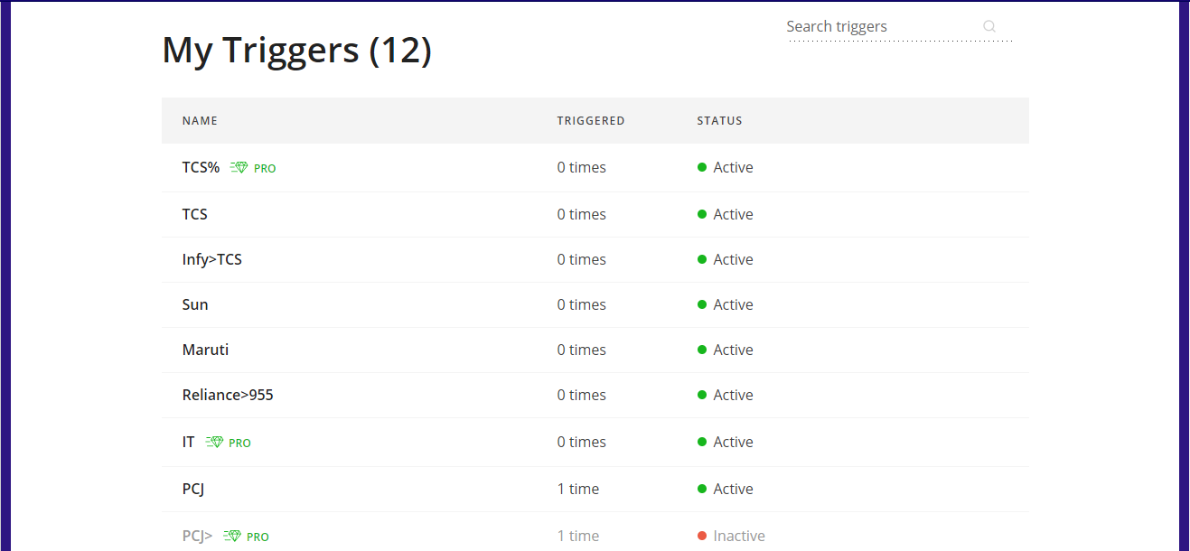Image resolution: width=1190 pixels, height=551 pixels.
Task: Click '0 times' in the Reliance>955 row
Action: 582,395
